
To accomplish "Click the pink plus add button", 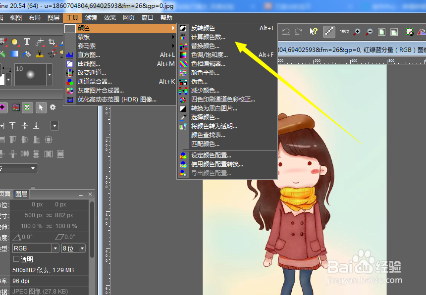I will click(x=2, y=107).
